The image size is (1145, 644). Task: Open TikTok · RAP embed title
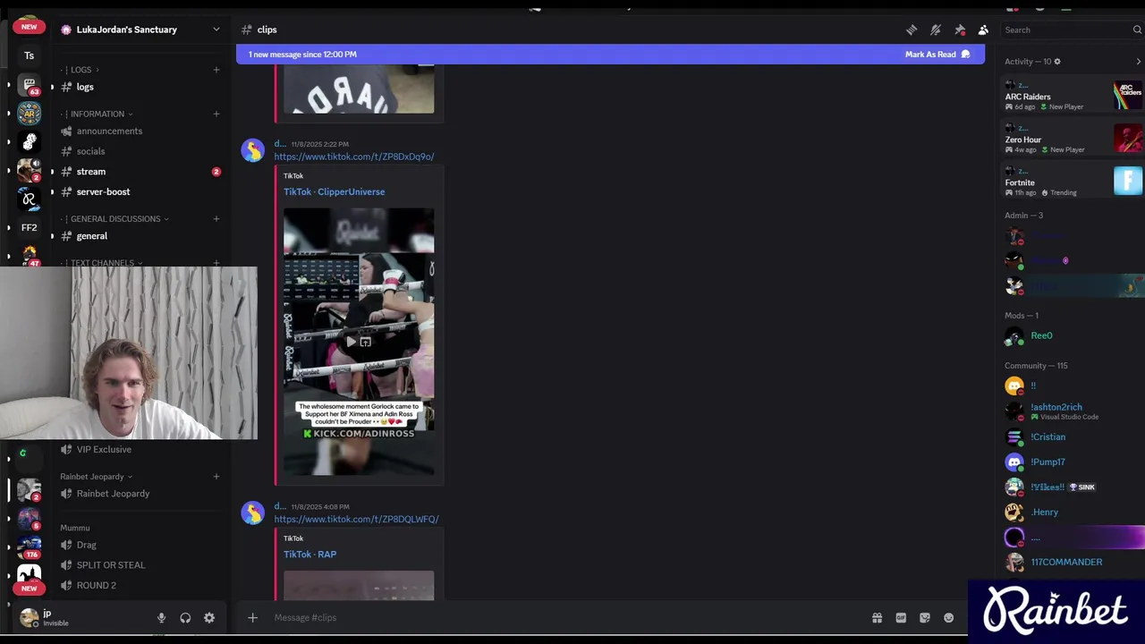310,555
